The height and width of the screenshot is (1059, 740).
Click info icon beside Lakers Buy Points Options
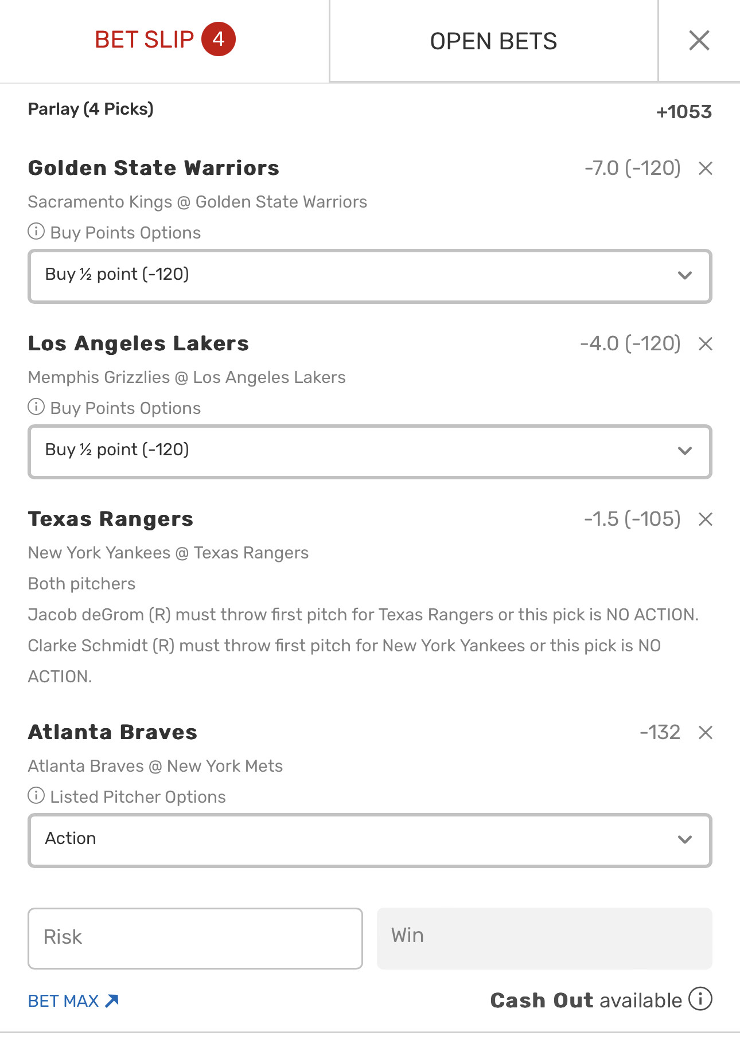(36, 407)
